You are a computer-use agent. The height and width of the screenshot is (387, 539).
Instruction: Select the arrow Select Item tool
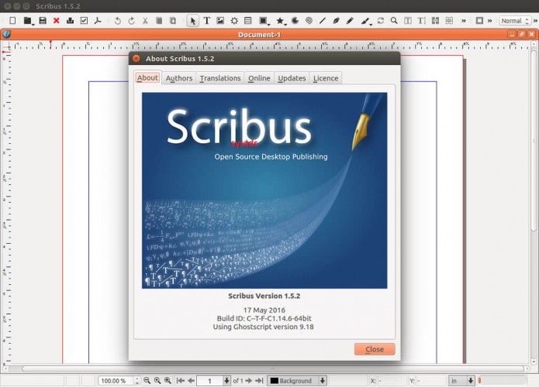point(193,21)
